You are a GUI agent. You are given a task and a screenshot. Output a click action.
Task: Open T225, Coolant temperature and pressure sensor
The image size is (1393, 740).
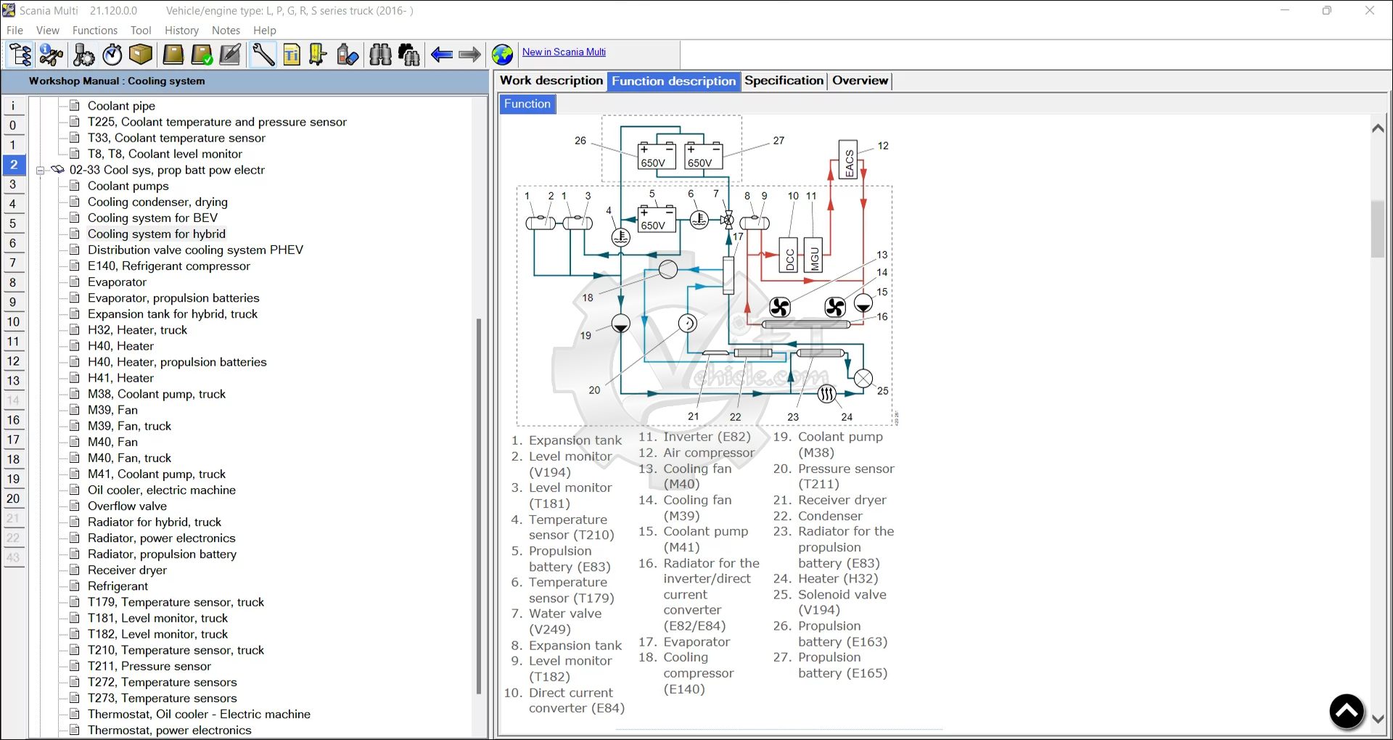point(217,122)
